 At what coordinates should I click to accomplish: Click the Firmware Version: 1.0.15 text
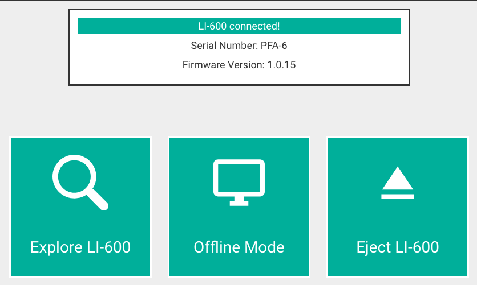coord(239,65)
